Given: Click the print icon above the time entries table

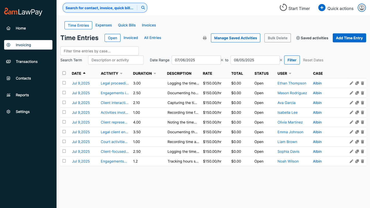Looking at the screenshot, I should pyautogui.click(x=205, y=38).
